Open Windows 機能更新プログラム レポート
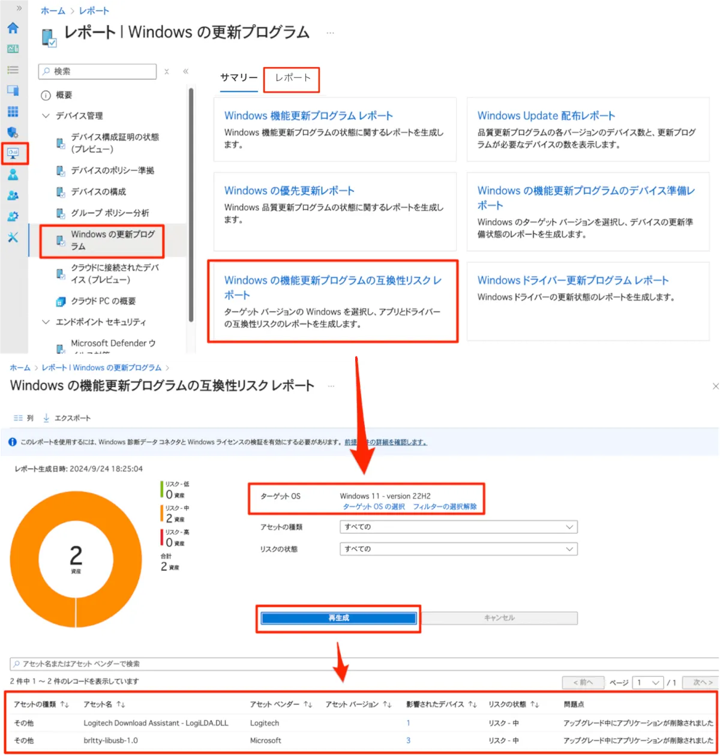 [308, 116]
